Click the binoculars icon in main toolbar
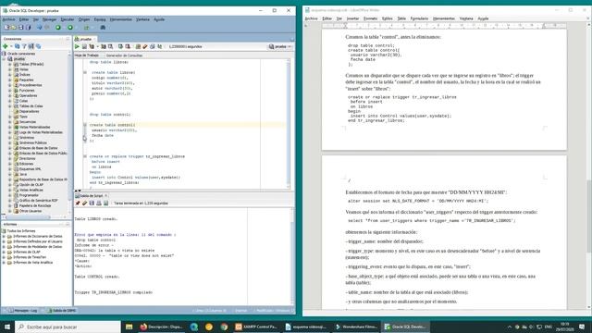The width and height of the screenshot is (592, 333). (103, 27)
